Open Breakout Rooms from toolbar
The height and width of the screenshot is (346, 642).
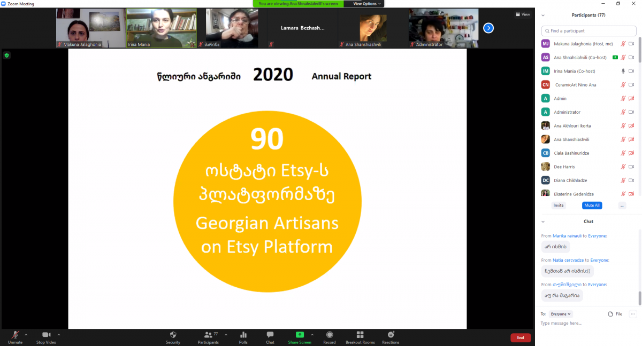pos(360,335)
